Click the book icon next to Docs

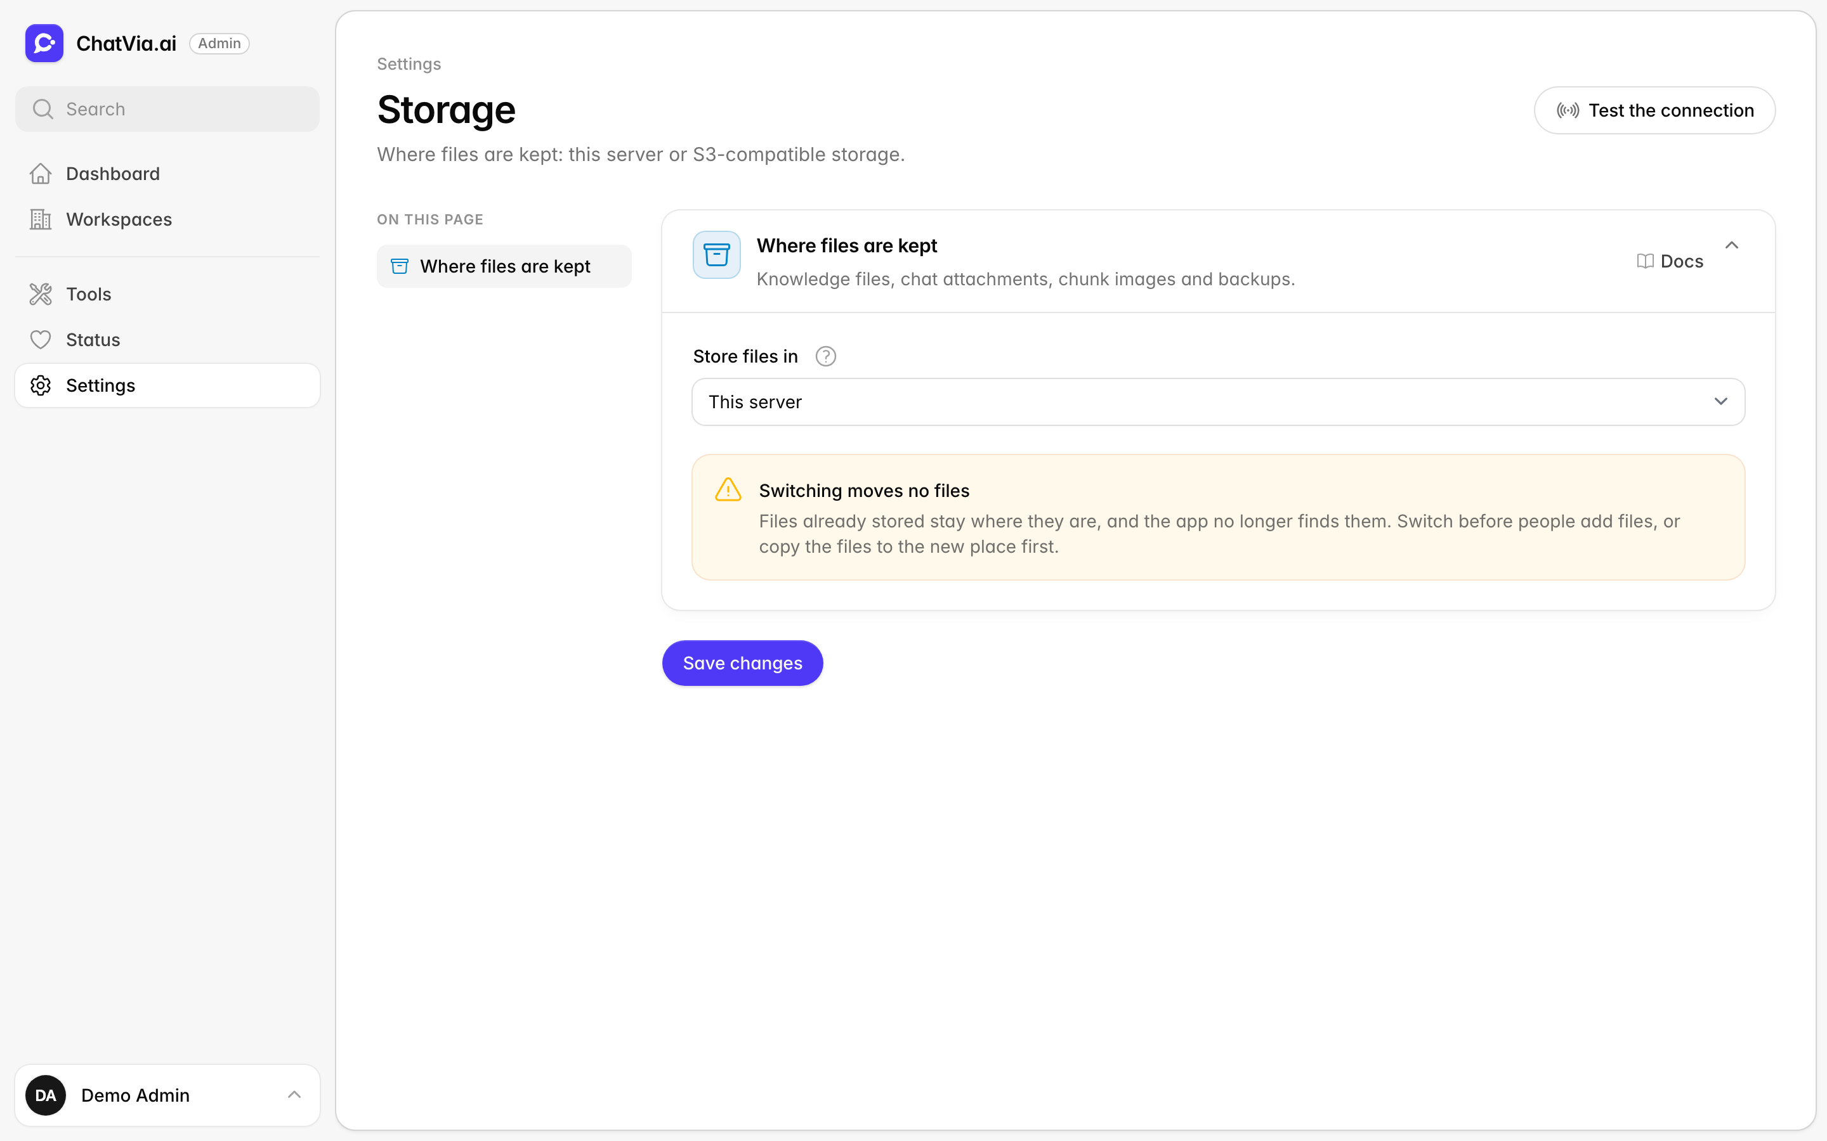[1645, 261]
